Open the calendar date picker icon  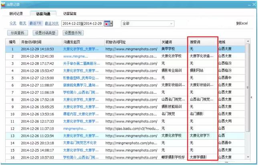pyautogui.click(x=107, y=24)
